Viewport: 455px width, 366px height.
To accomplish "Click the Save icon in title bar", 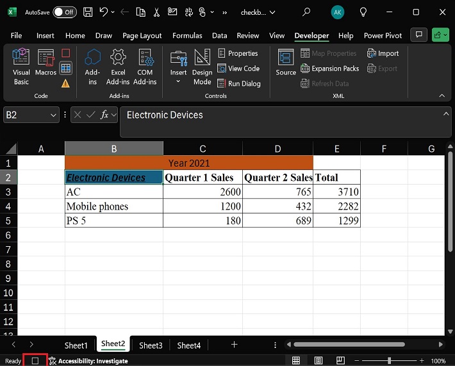I will point(88,12).
